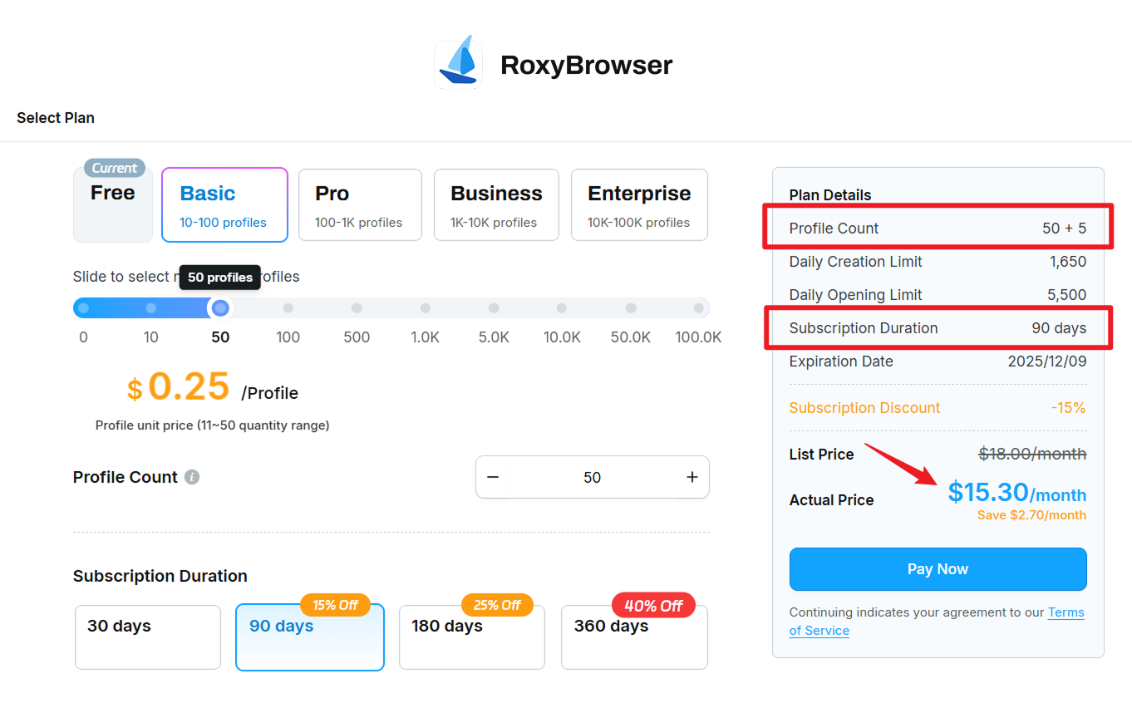Select the Basic plan card
The width and height of the screenshot is (1132, 703).
pos(224,204)
